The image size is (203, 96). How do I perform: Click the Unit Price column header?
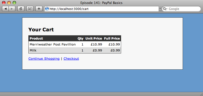click(x=94, y=39)
